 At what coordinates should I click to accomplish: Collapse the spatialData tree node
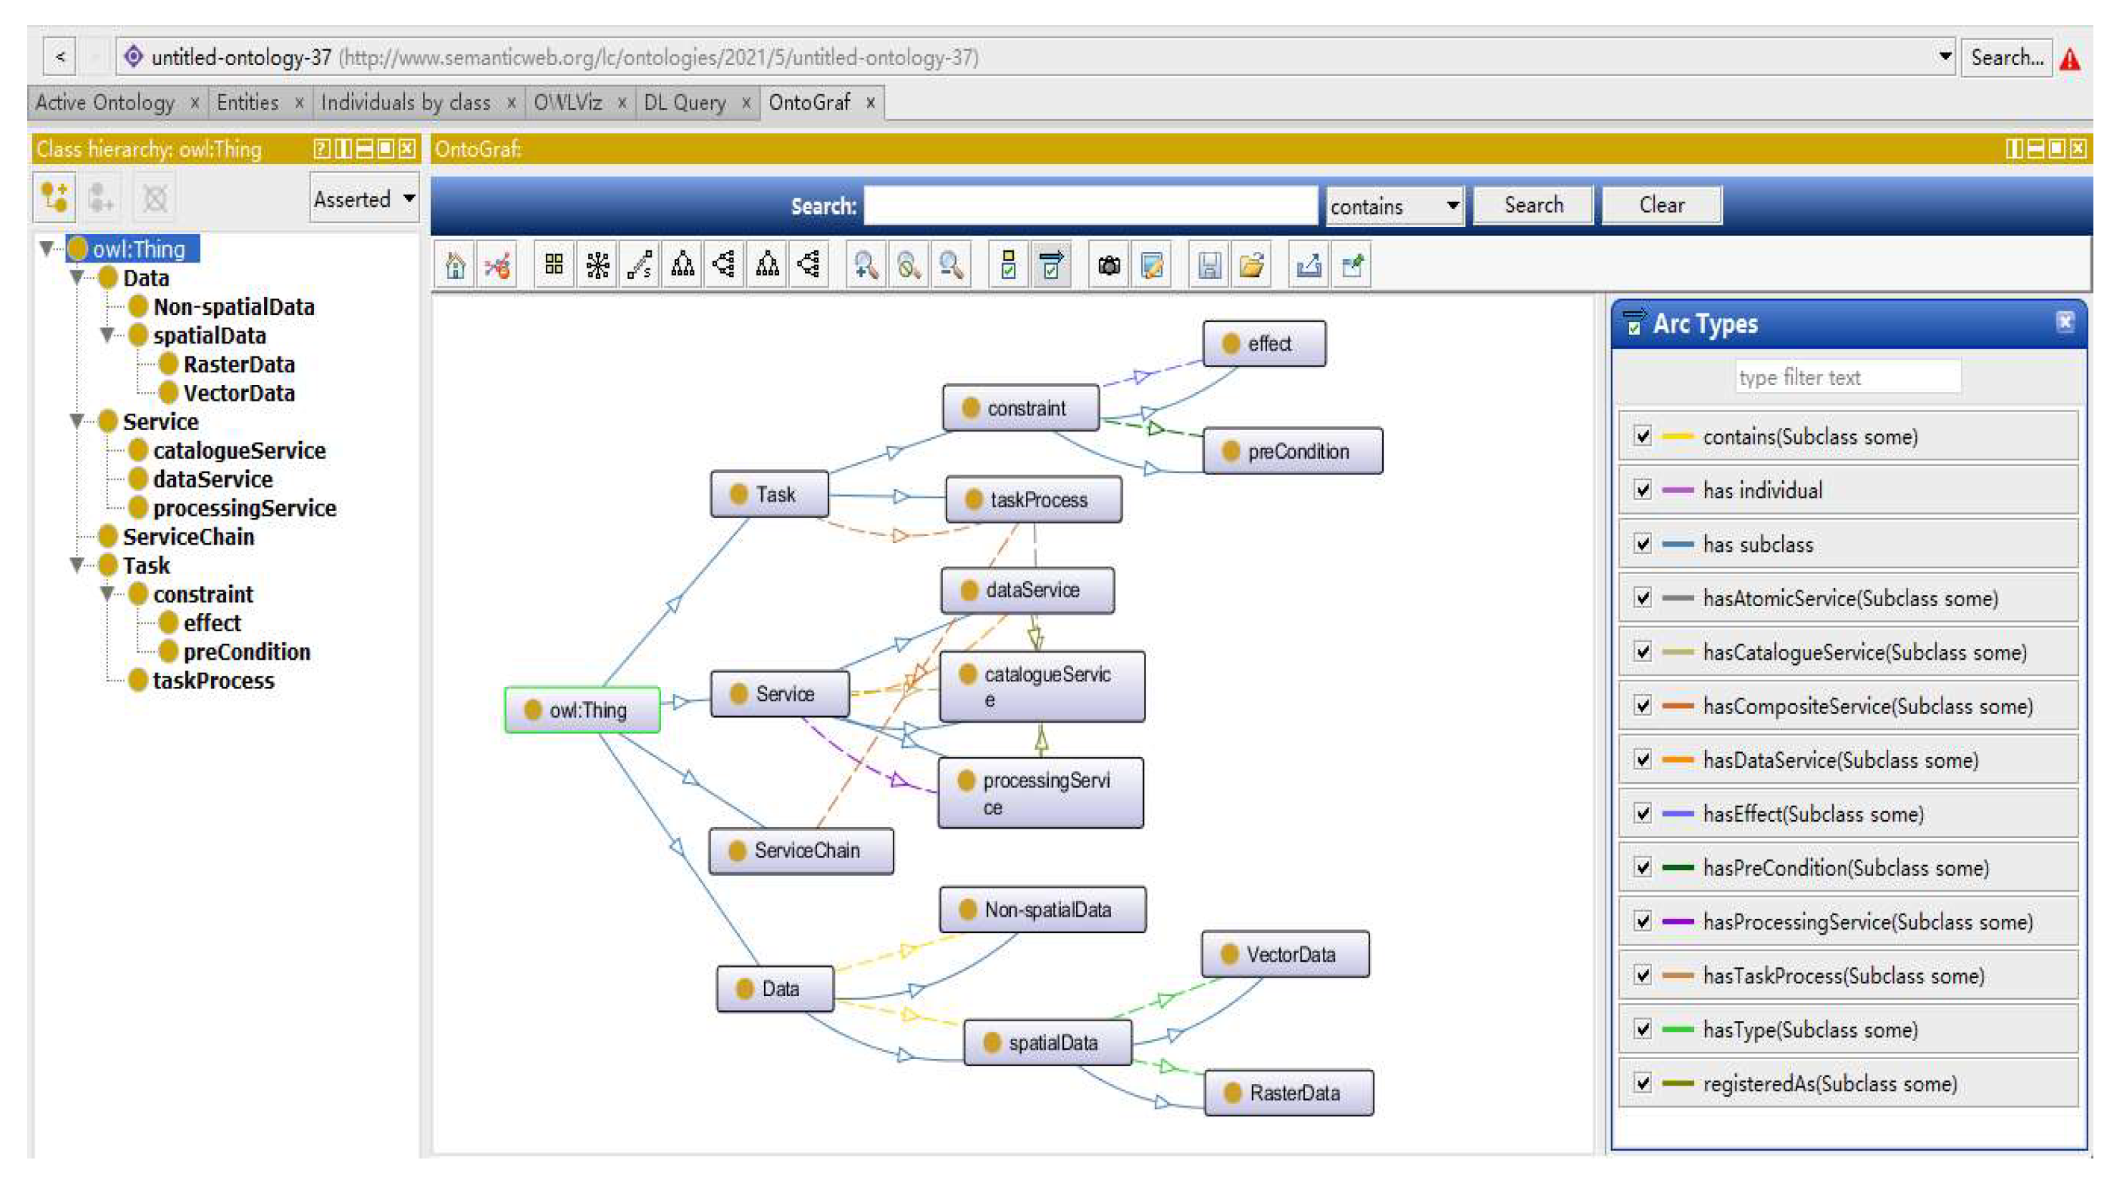107,336
